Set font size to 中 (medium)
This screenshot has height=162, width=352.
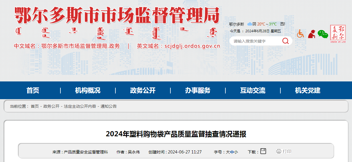(x=232, y=152)
